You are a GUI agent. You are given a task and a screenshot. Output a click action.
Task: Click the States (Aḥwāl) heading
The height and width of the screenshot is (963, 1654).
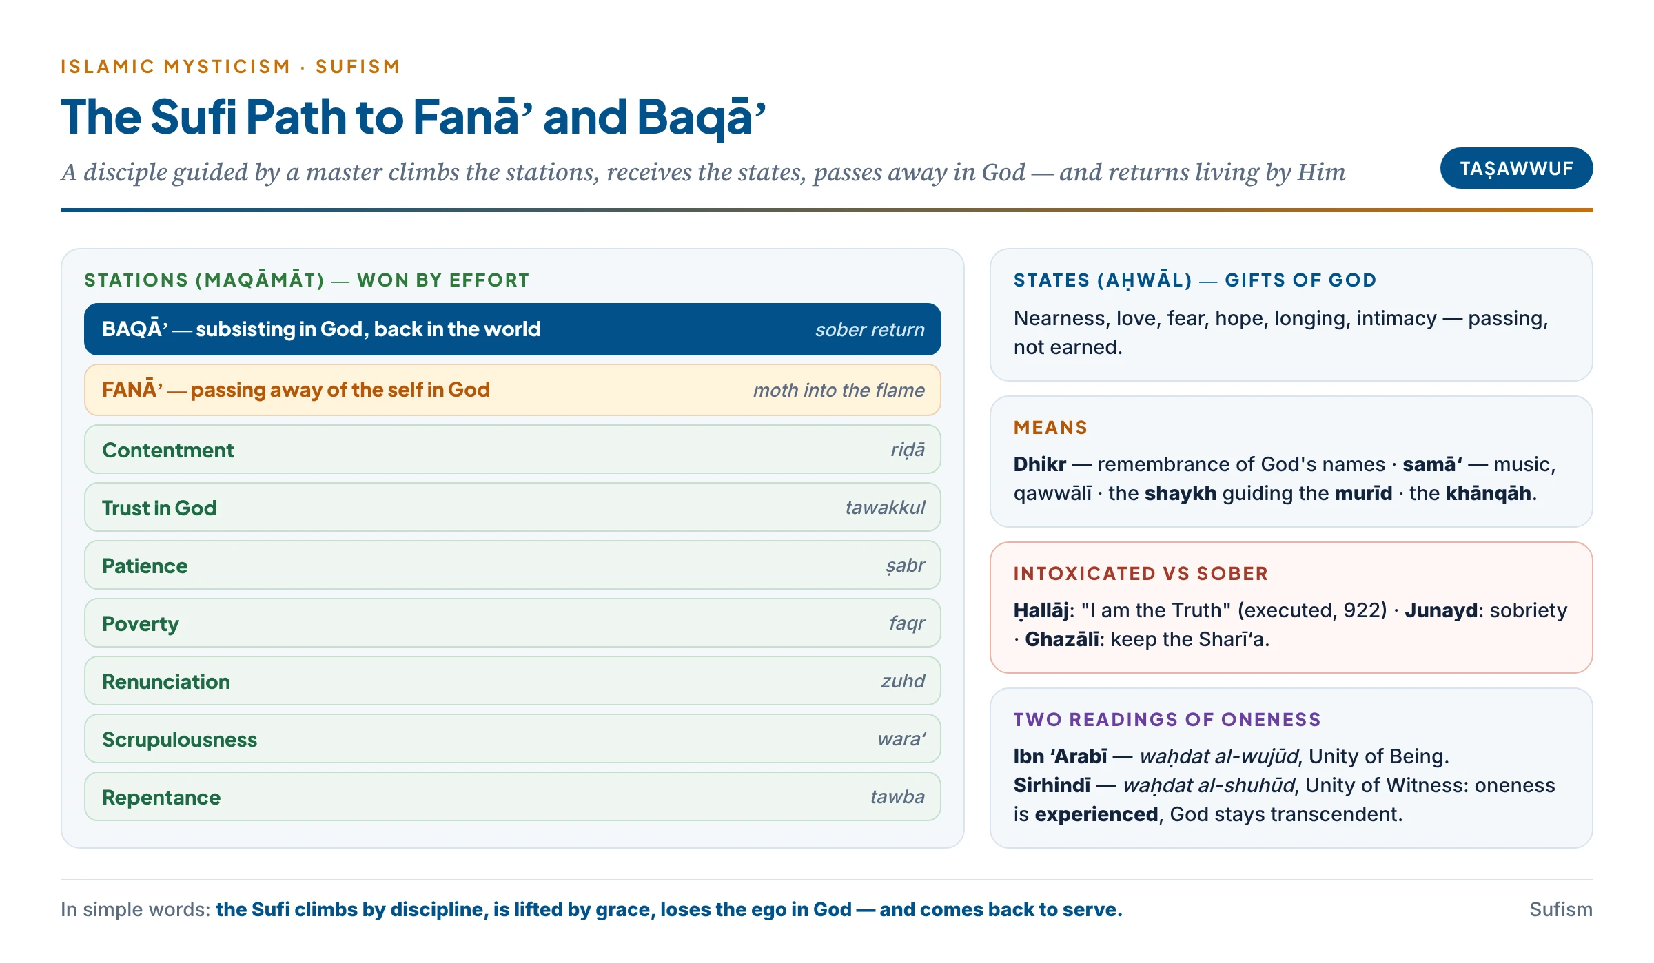coord(1195,280)
